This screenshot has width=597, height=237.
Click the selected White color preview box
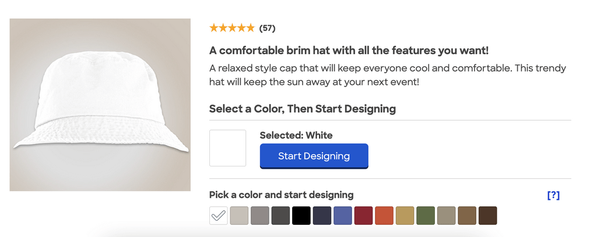[x=228, y=148]
